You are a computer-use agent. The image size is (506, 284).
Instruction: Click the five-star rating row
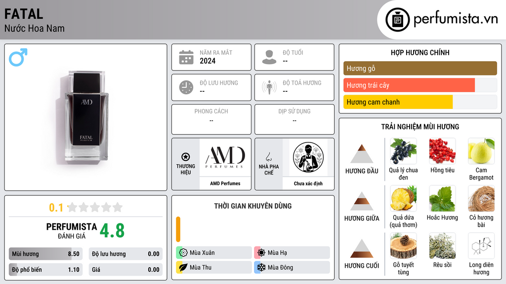coord(95,207)
